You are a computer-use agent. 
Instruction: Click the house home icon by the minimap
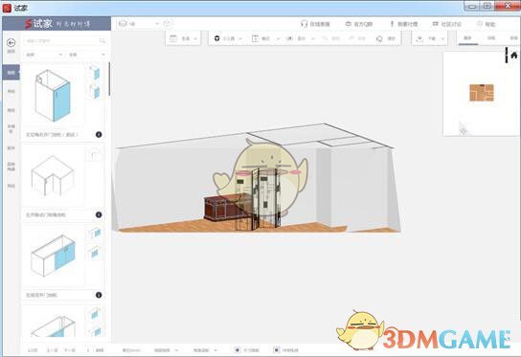[x=514, y=55]
